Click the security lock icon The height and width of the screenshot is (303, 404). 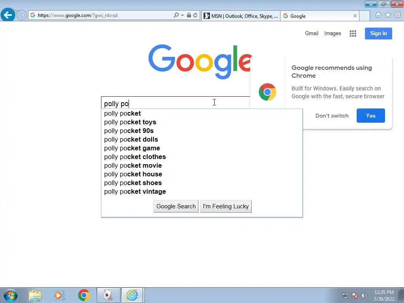click(189, 15)
